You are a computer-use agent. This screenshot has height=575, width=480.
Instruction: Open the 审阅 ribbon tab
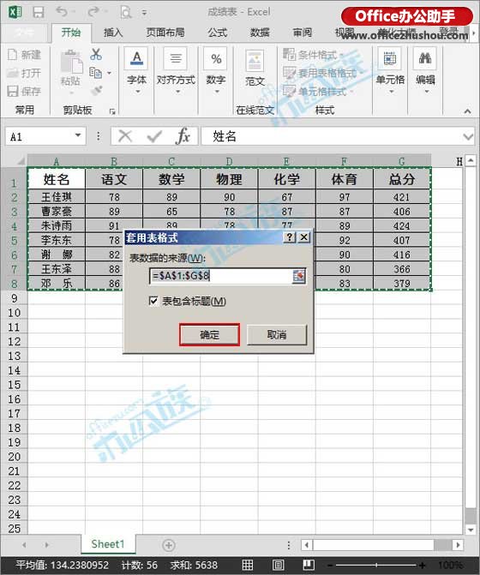[303, 33]
